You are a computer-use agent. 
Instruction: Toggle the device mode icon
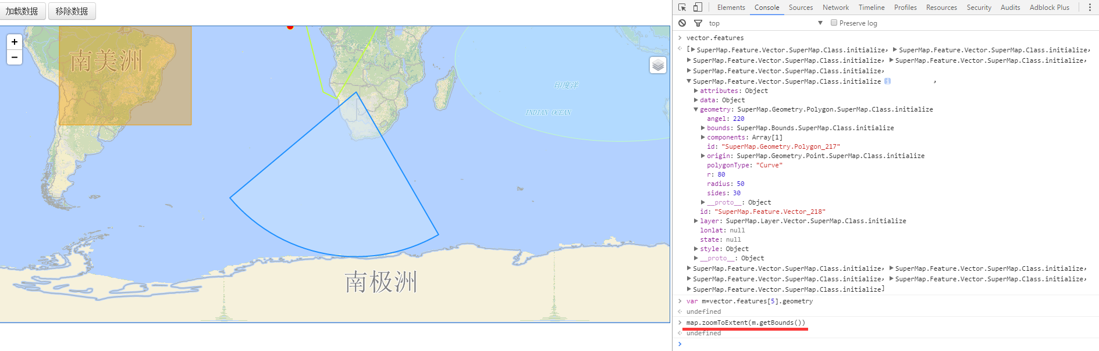pos(698,8)
